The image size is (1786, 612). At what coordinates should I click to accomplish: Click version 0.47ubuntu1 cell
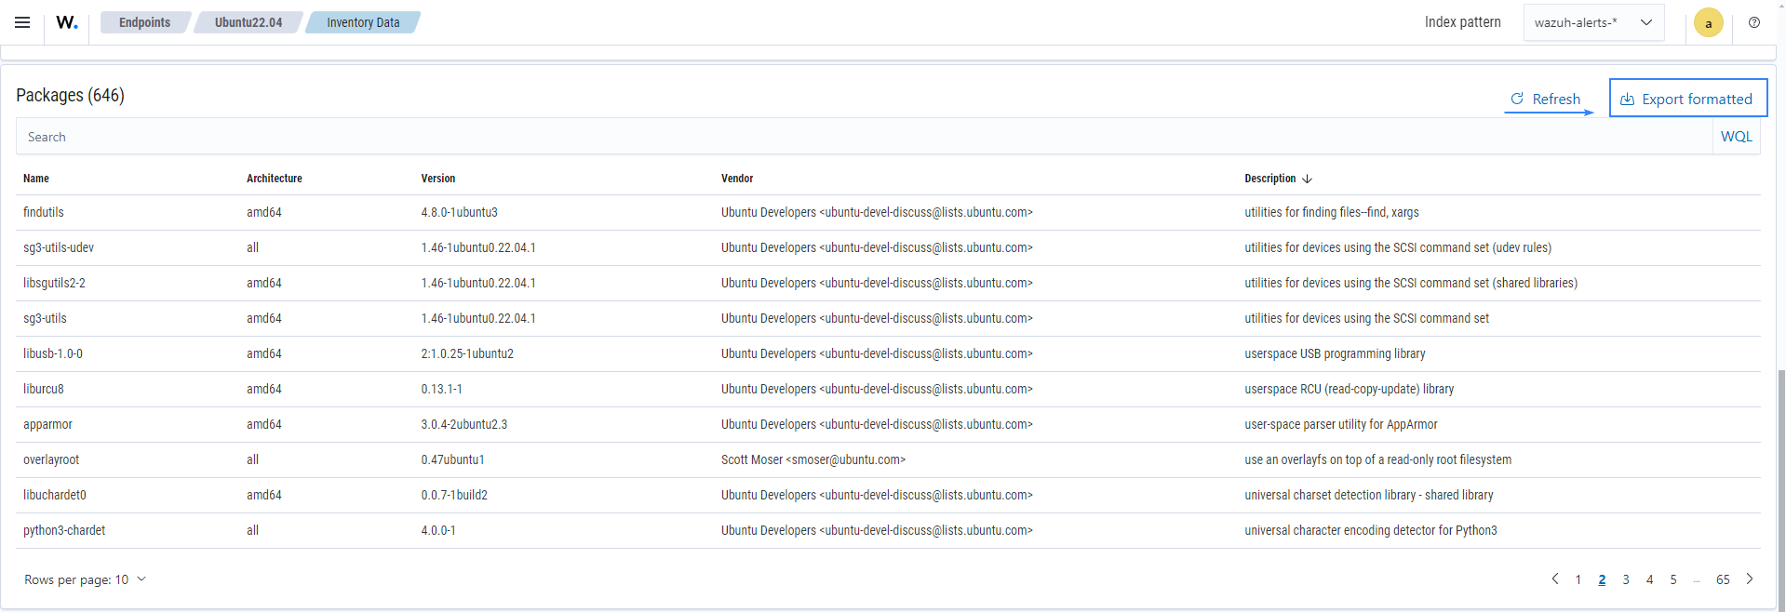click(452, 460)
